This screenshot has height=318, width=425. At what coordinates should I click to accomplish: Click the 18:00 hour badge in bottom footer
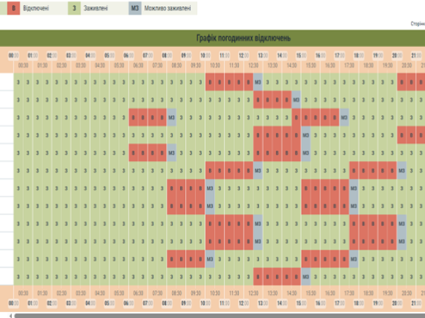(x=359, y=303)
